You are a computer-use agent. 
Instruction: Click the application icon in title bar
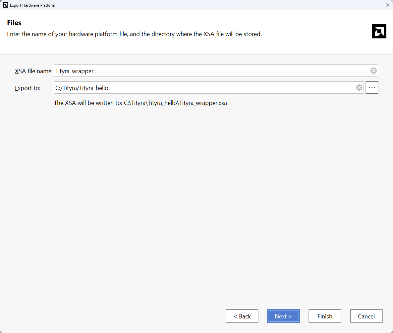point(5,5)
